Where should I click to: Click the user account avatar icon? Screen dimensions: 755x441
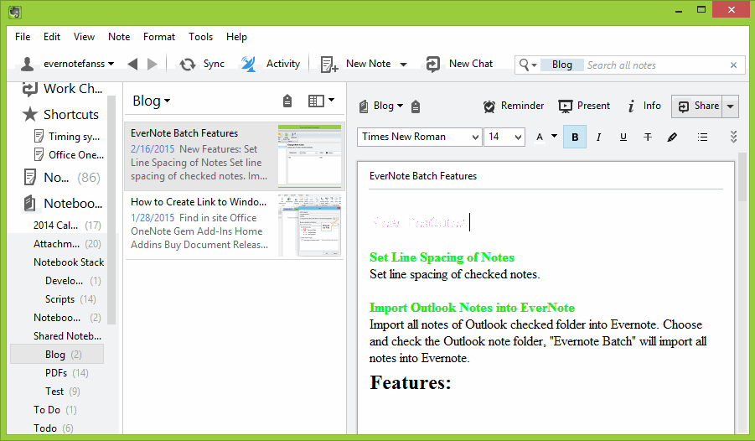(28, 64)
